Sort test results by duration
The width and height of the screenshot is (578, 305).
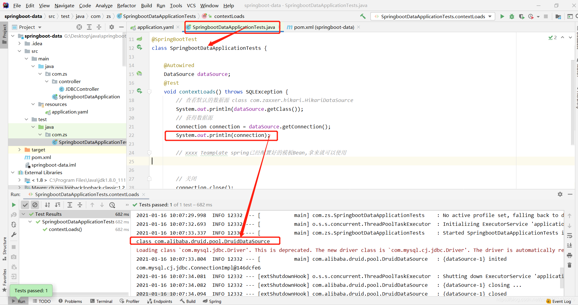tap(58, 205)
